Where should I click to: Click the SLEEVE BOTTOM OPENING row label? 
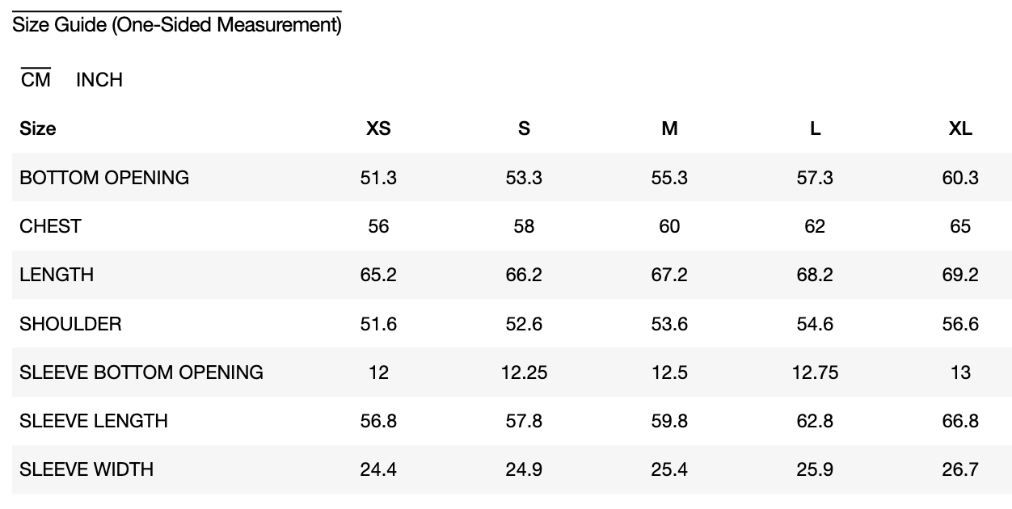(x=141, y=372)
